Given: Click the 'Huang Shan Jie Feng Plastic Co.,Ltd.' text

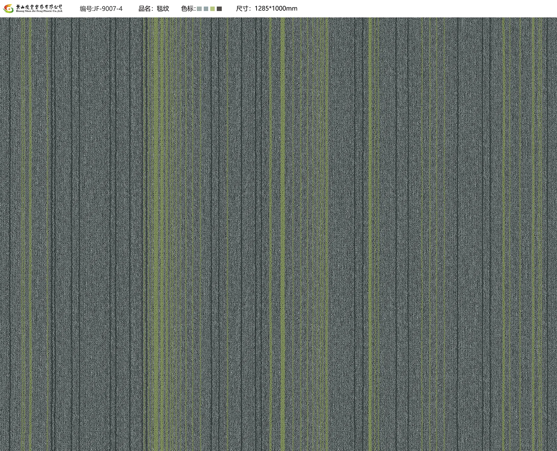Looking at the screenshot, I should tap(40, 11).
